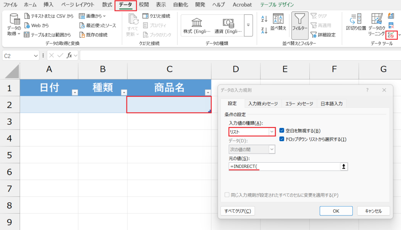
Task: Click range selector arrow in 元の値 field
Action: [x=344, y=166]
